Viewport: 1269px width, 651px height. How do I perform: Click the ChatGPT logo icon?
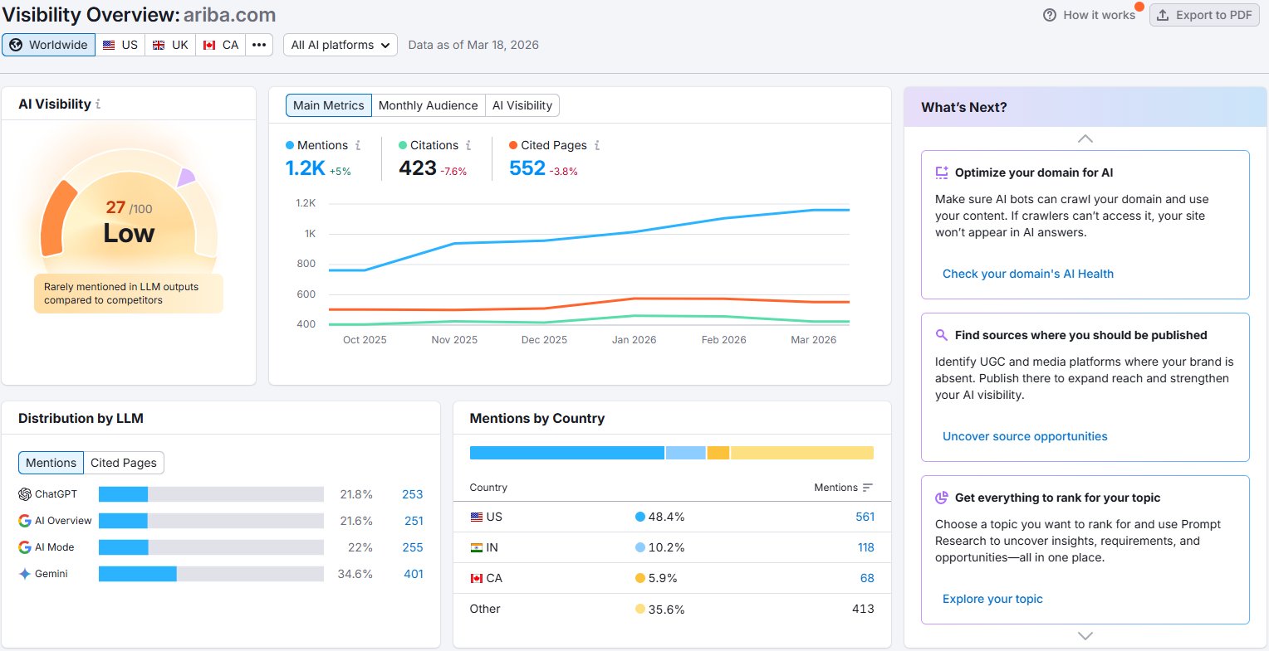point(25,494)
